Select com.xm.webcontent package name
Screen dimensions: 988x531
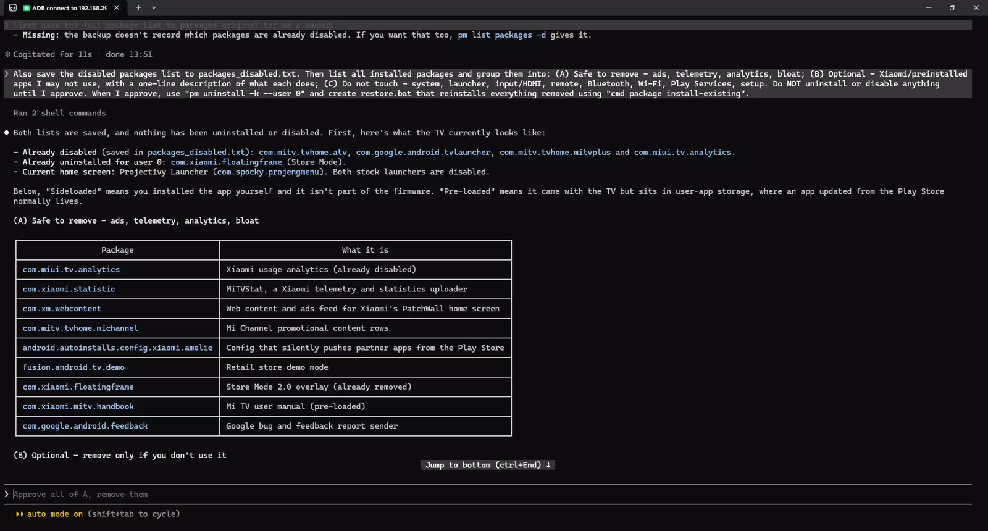pyautogui.click(x=62, y=309)
